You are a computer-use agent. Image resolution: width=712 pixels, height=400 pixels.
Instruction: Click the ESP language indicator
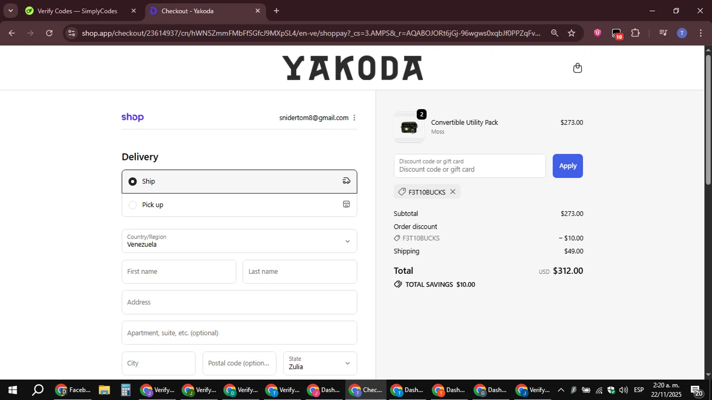639,390
